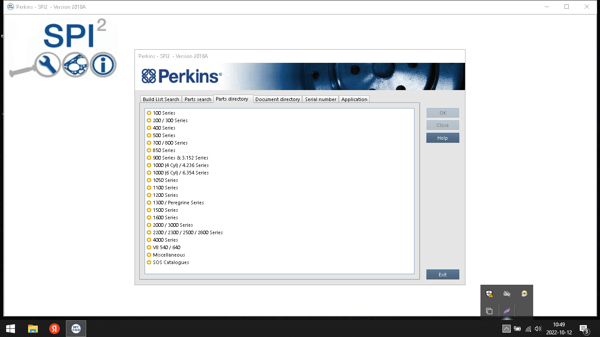Open the Serial number tab

coord(320,99)
